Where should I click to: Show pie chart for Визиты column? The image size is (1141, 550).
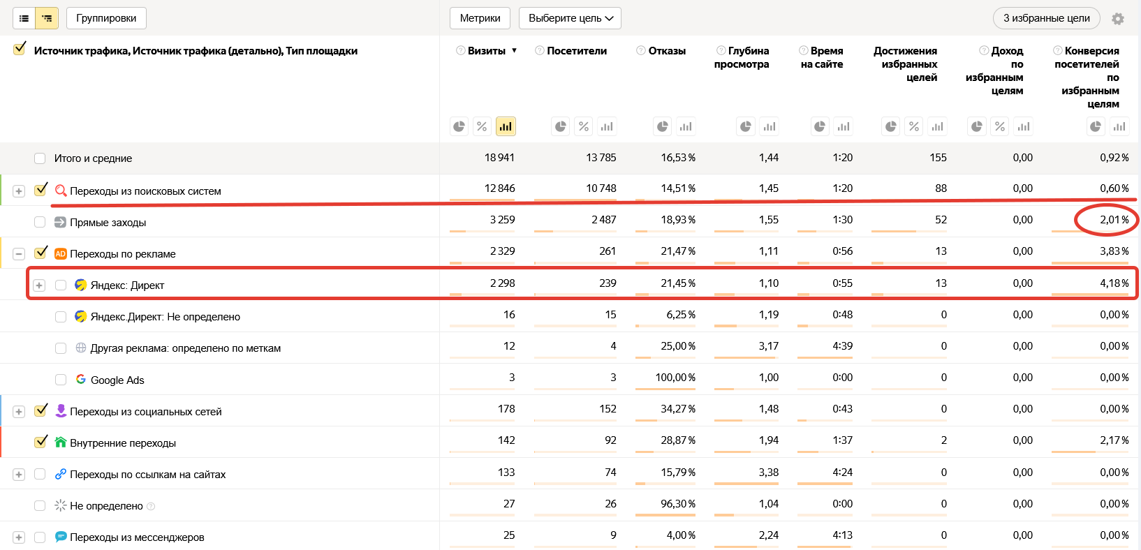coord(459,126)
